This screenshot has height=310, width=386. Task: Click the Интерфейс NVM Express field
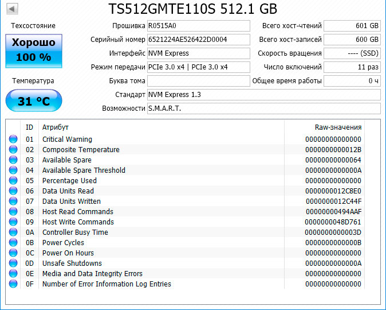[198, 53]
